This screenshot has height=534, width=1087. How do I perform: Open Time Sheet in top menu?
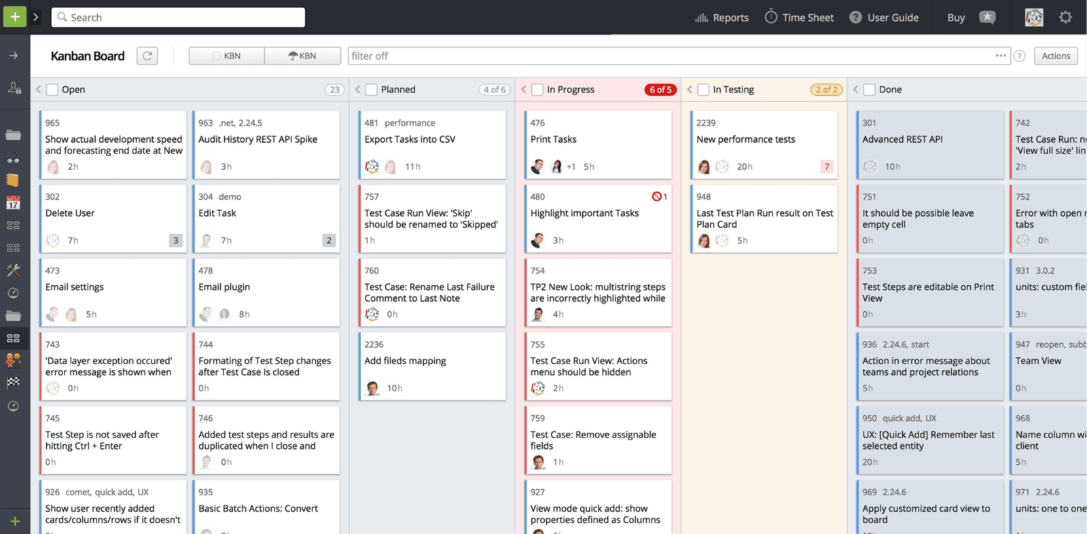(x=799, y=18)
